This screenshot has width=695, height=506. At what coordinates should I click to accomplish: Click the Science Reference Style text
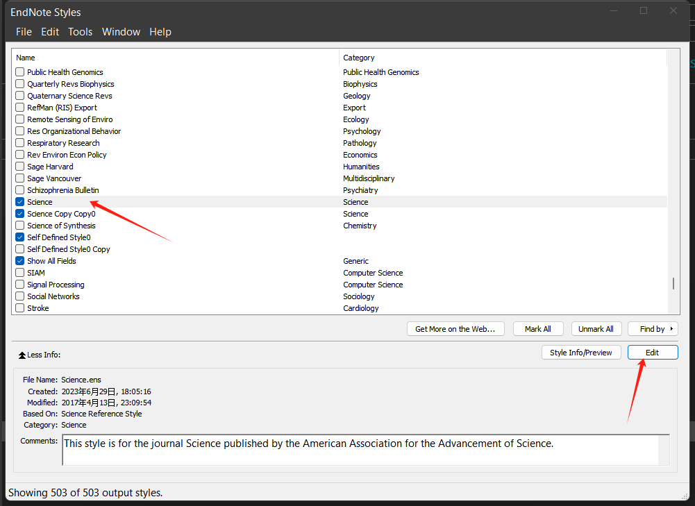click(101, 414)
